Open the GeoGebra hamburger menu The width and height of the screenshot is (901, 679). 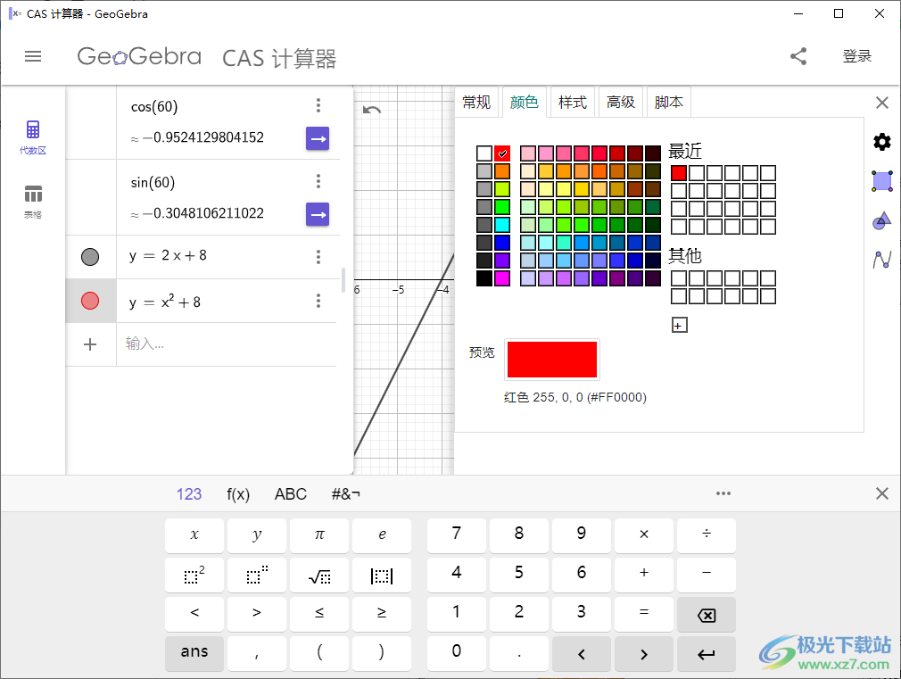[x=33, y=56]
